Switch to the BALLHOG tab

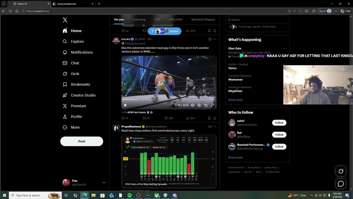tap(176, 20)
